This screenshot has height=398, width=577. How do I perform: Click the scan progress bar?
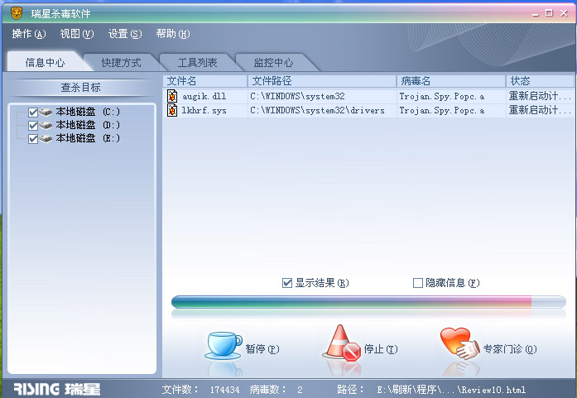pyautogui.click(x=368, y=302)
